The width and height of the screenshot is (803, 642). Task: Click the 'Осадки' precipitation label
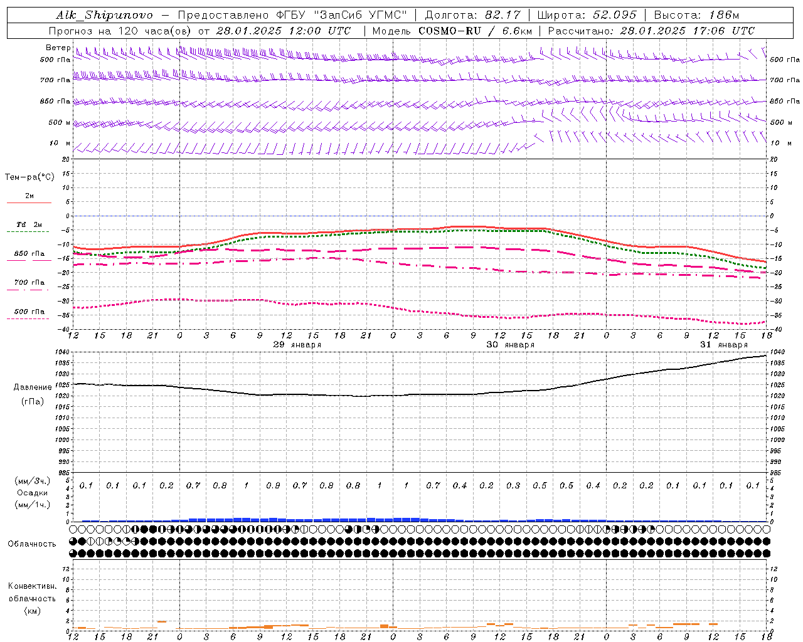point(33,493)
